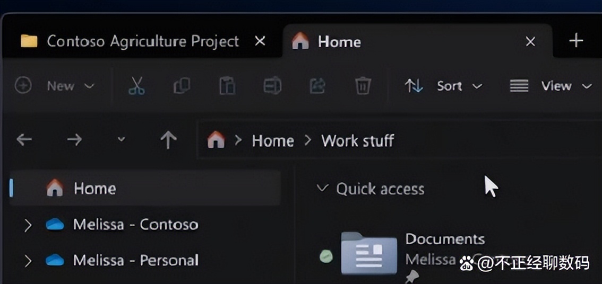
Task: Click the Quick access heading text
Action: pyautogui.click(x=381, y=189)
